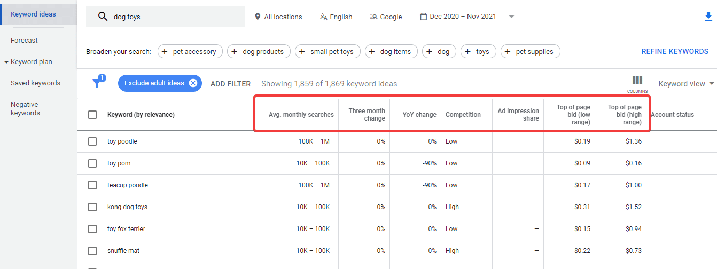The width and height of the screenshot is (717, 269).
Task: Expand the date range dropdown arrow
Action: (511, 17)
